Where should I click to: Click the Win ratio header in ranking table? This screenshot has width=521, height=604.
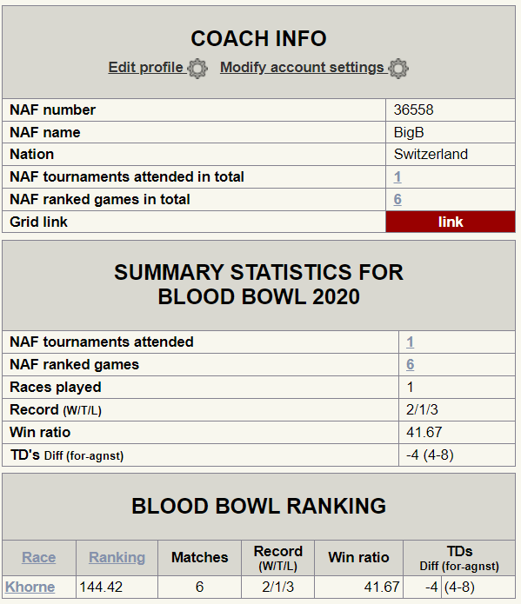[358, 557]
